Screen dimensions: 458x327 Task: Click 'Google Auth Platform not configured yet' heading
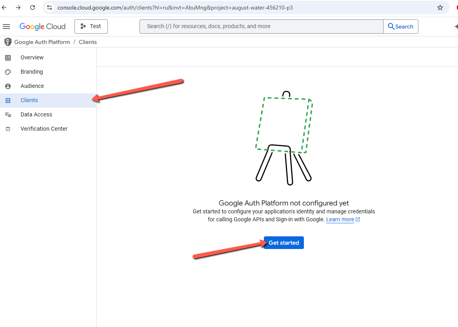(284, 203)
